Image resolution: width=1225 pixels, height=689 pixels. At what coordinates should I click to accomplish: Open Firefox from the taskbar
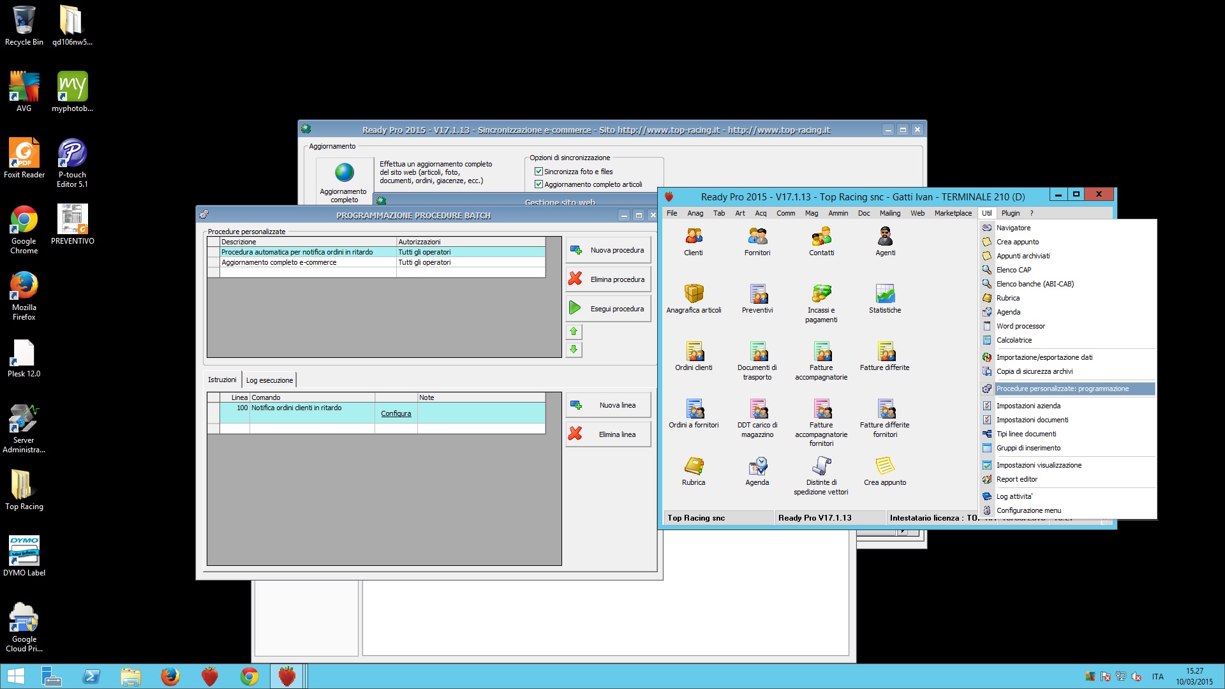[170, 676]
